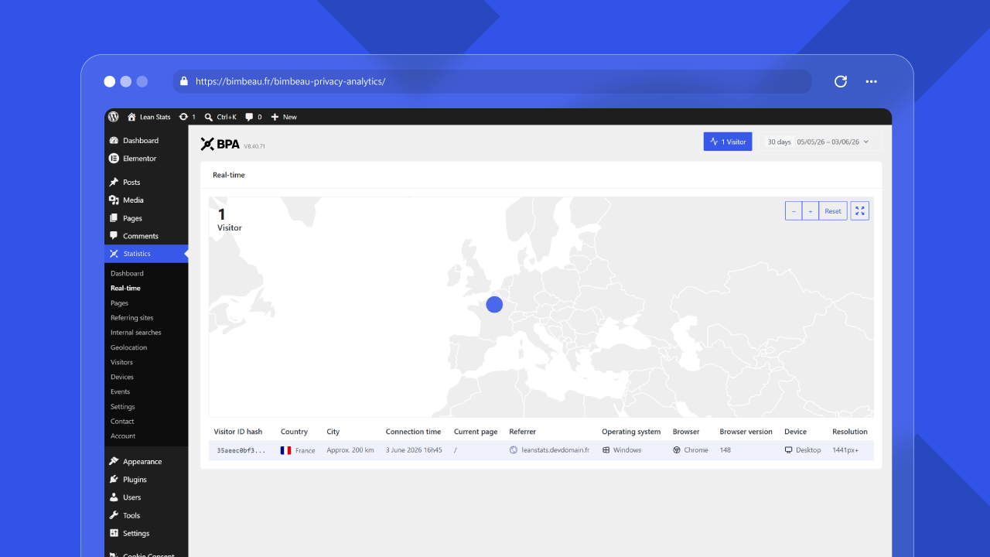Screen dimensions: 990x557
Task: Click the Country column header
Action: pyautogui.click(x=294, y=432)
